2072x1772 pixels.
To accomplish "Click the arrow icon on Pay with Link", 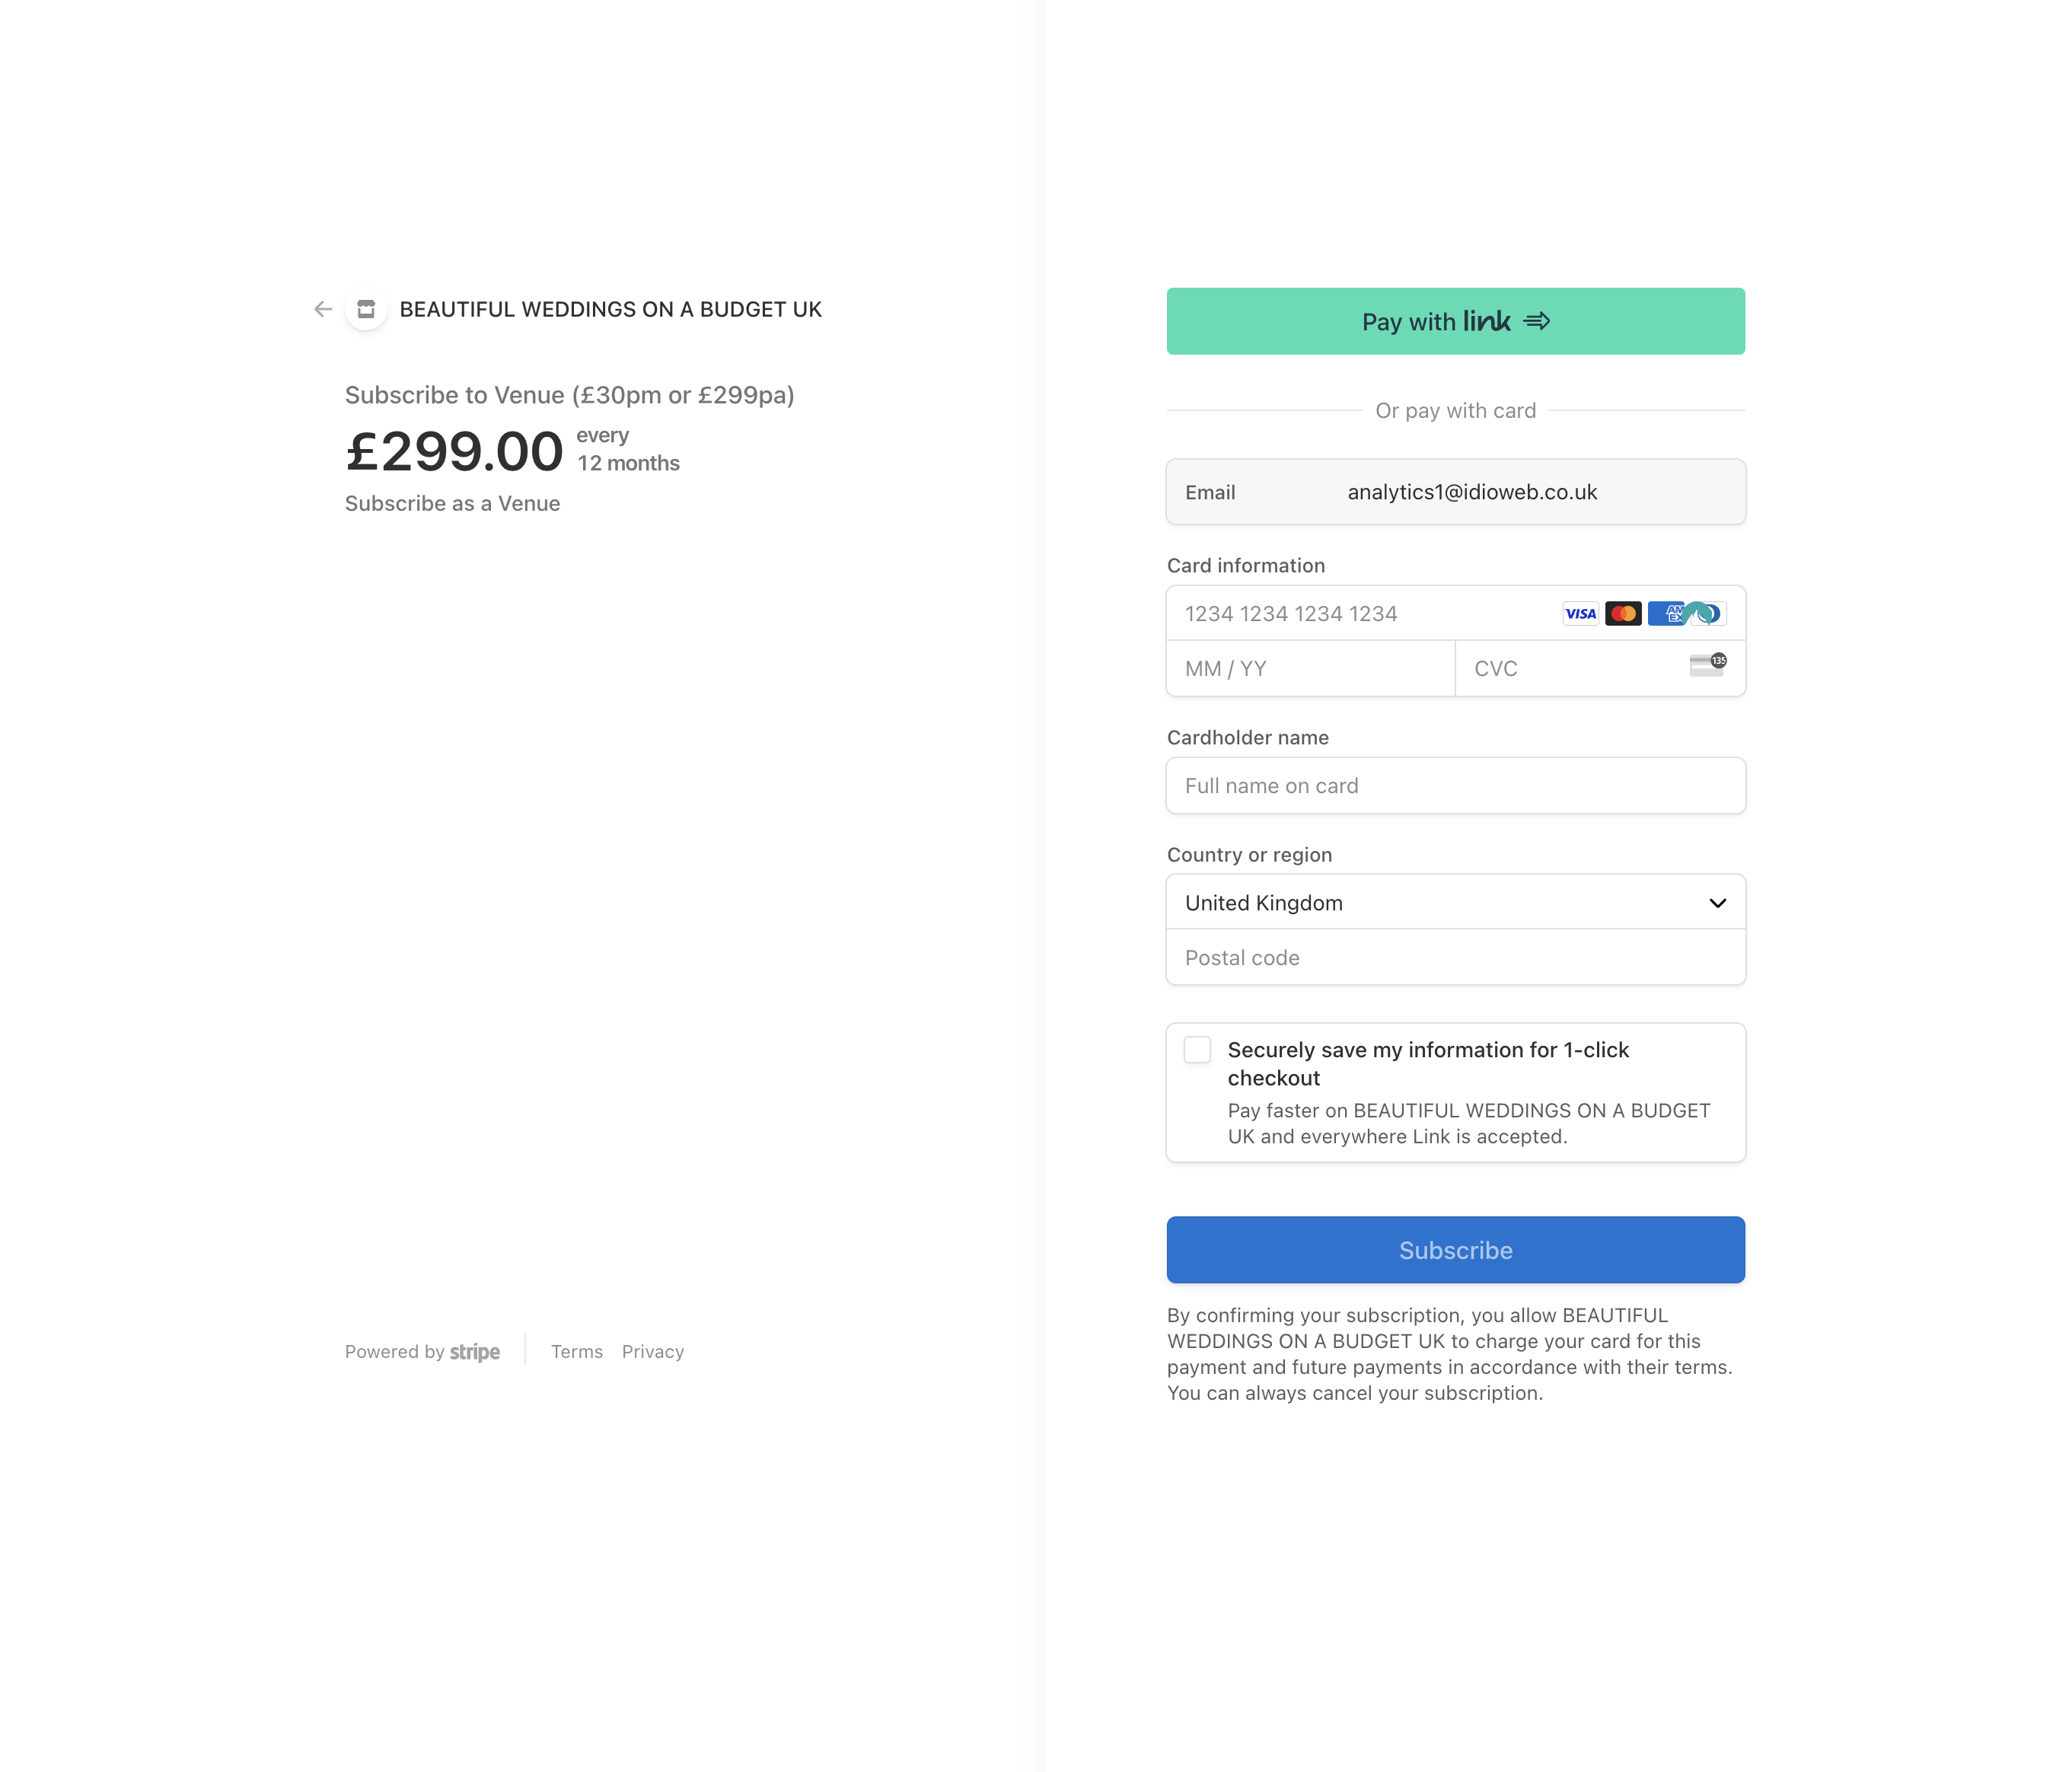I will (x=1537, y=321).
